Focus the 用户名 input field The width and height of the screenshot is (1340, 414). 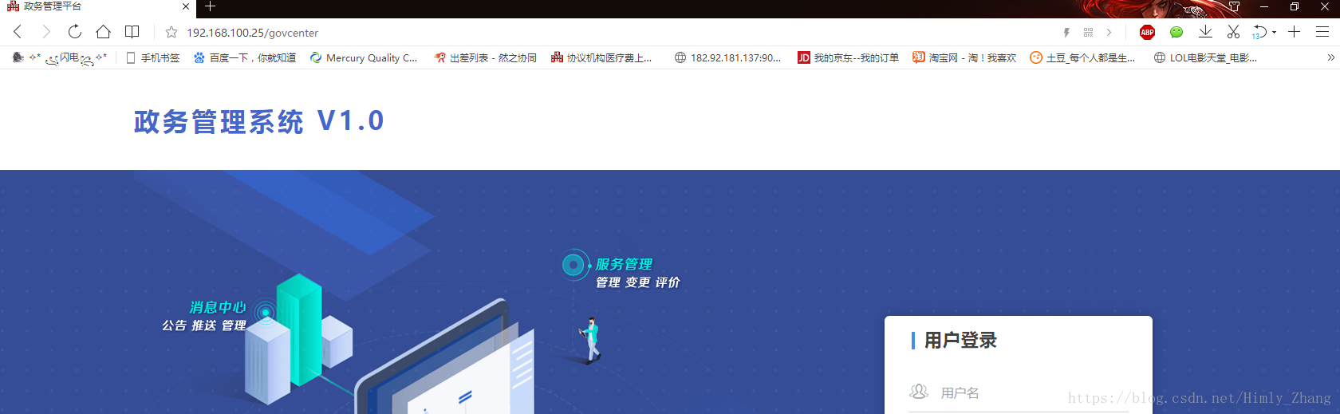coord(1019,392)
